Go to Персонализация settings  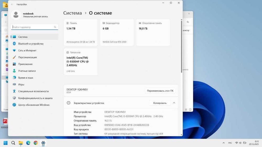point(35,57)
